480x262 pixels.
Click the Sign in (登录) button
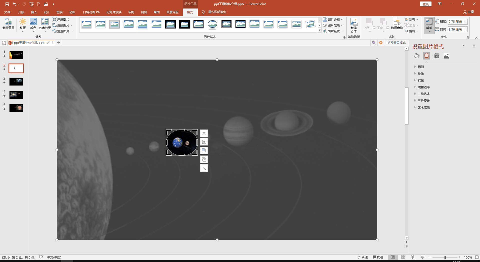[x=426, y=4]
